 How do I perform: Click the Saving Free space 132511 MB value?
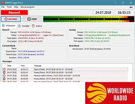97,41
